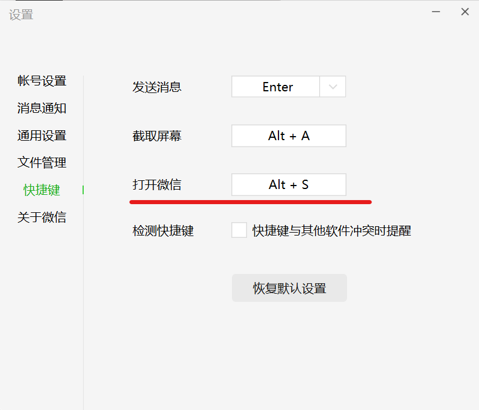This screenshot has height=410, width=479.
Task: Click the 截取屏幕 label
Action: (157, 136)
